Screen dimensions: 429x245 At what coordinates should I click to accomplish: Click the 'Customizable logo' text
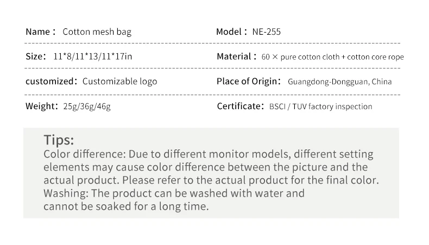[119, 81]
